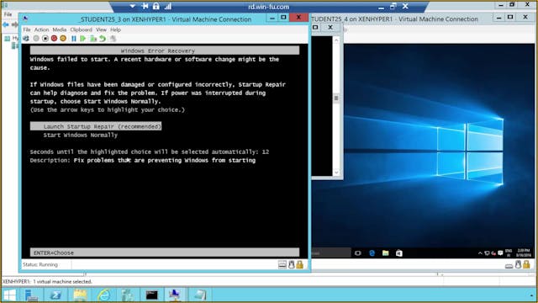Open Server Manager from host taskbar
Viewport: 538px width, 303px height.
coord(32,295)
